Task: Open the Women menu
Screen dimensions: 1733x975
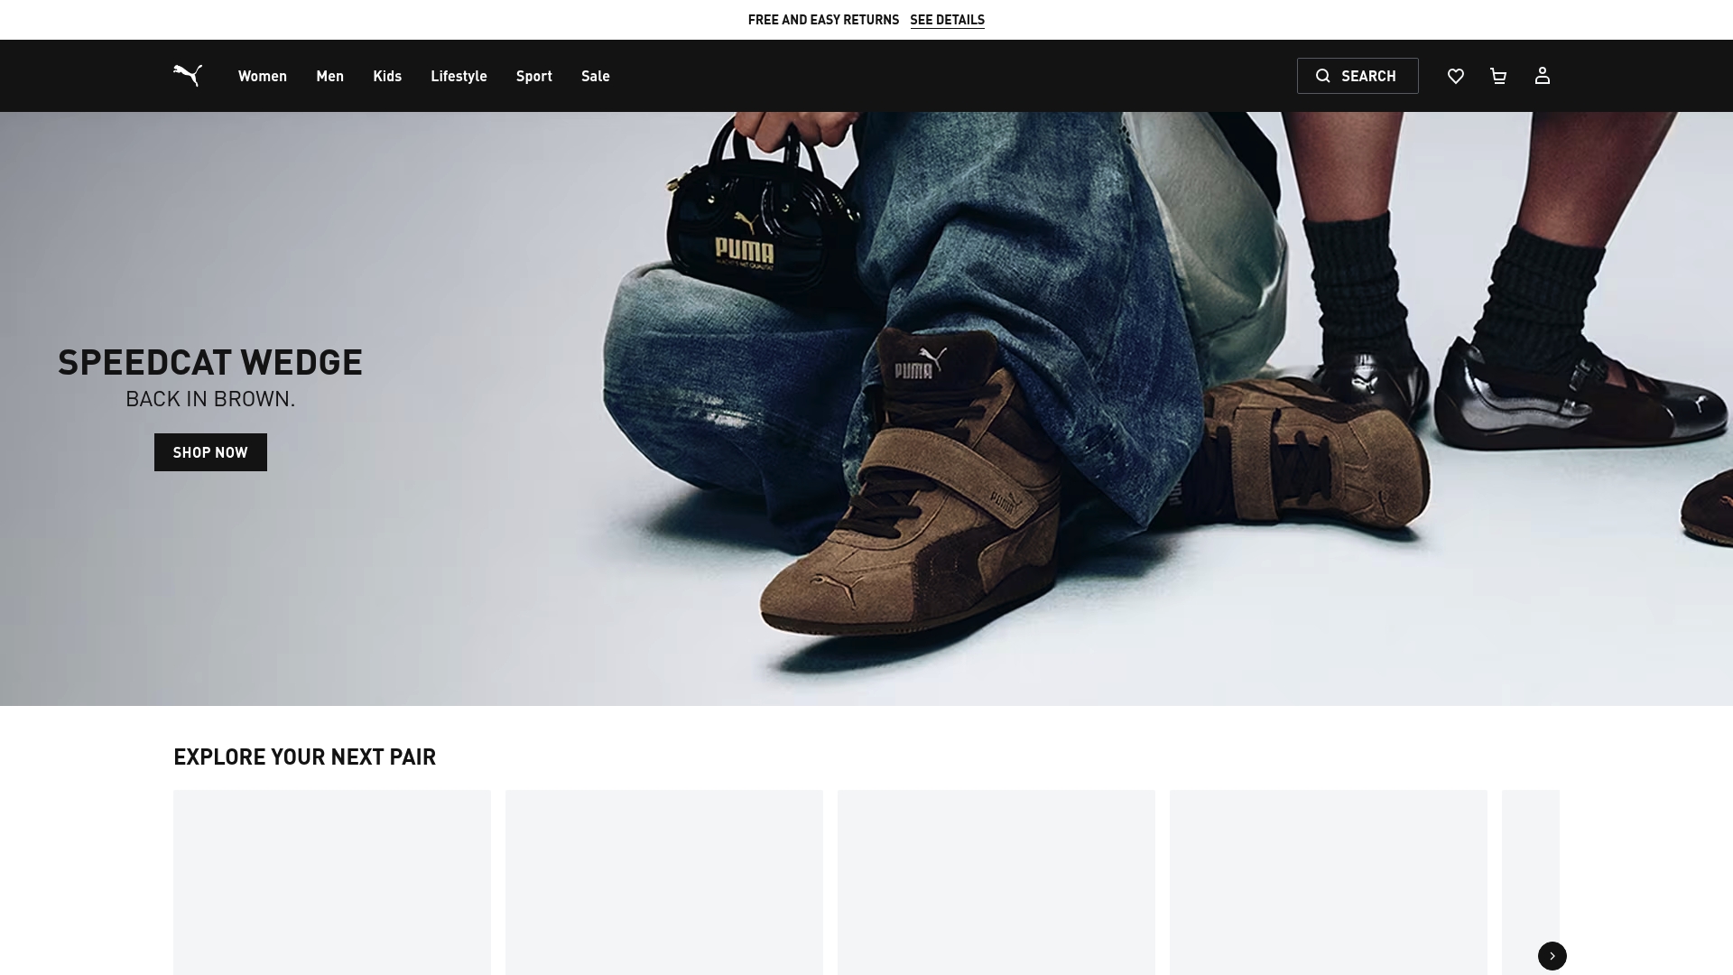Action: pyautogui.click(x=263, y=76)
